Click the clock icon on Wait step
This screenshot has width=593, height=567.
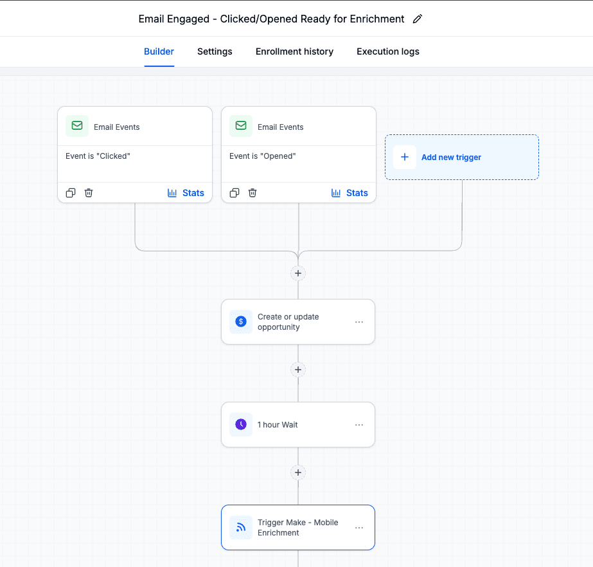pos(241,425)
